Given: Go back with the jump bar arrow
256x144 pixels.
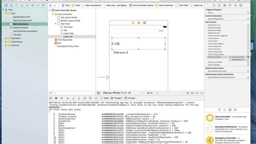Looking at the screenshot, I should click(55, 5).
